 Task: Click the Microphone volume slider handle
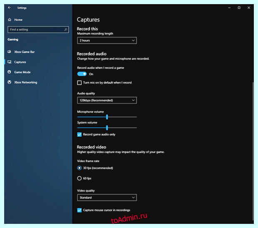coord(107,117)
